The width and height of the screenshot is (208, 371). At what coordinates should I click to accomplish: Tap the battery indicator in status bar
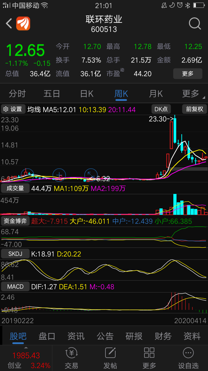pos(199,5)
